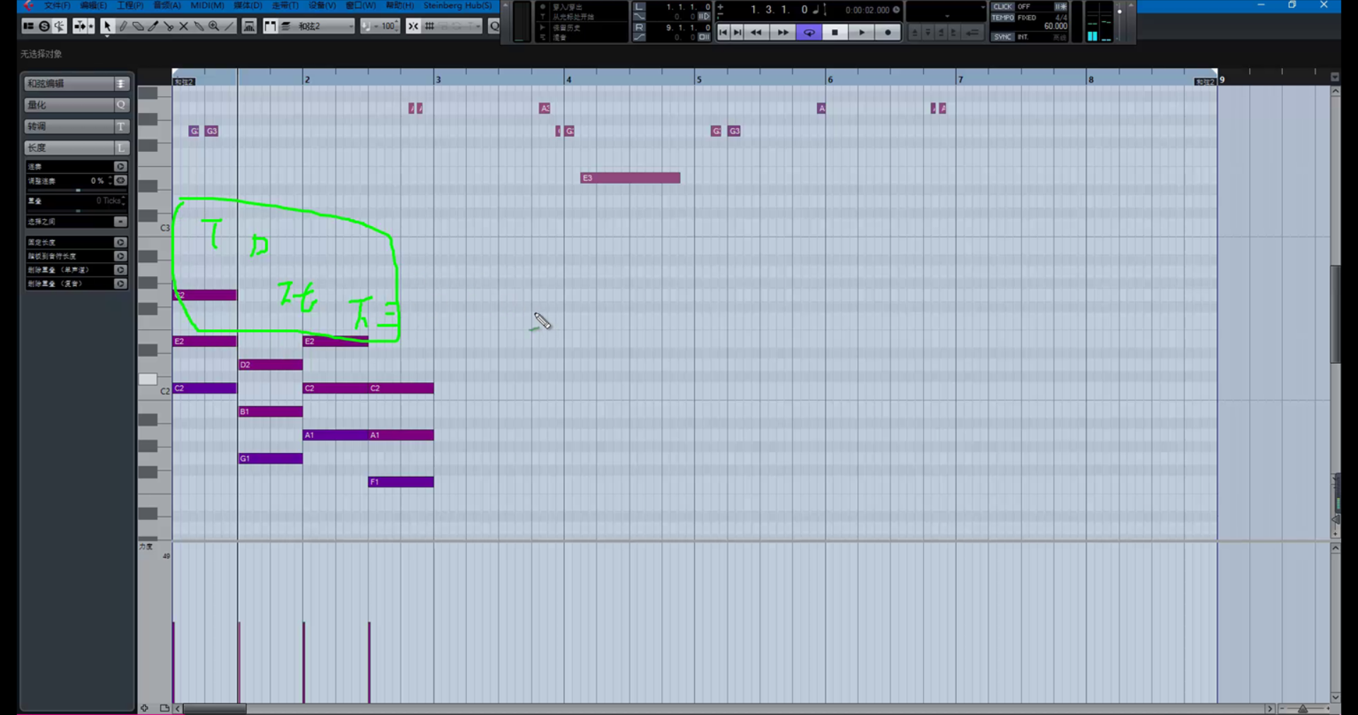Select the Draw pencil tool
This screenshot has height=715, width=1358.
click(x=122, y=26)
